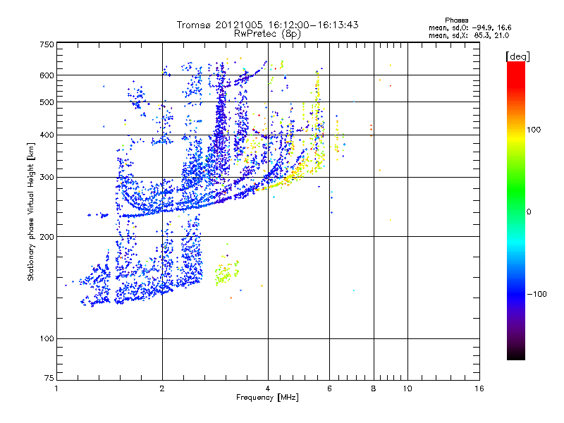Image resolution: width=564 pixels, height=423 pixels.
Task: Click the y-axis tick label '100'
Action: tap(47, 338)
